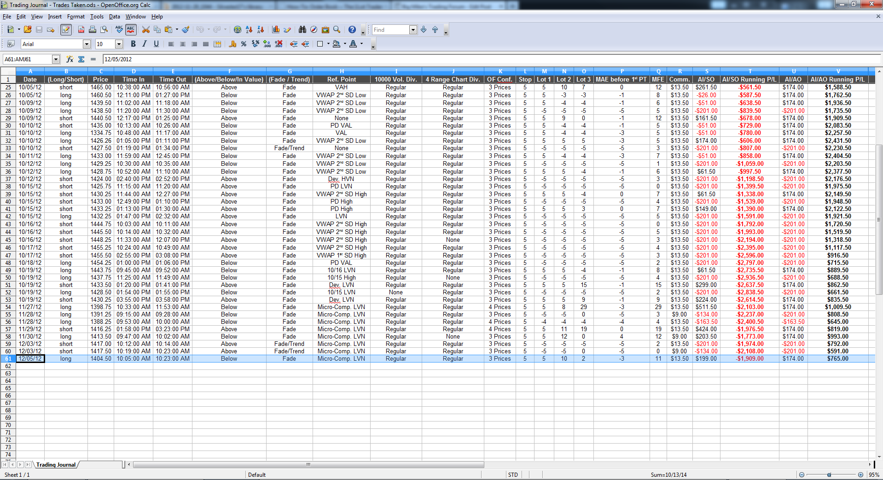Click the New spreadsheet icon
This screenshot has height=480, width=883.
pos(11,29)
